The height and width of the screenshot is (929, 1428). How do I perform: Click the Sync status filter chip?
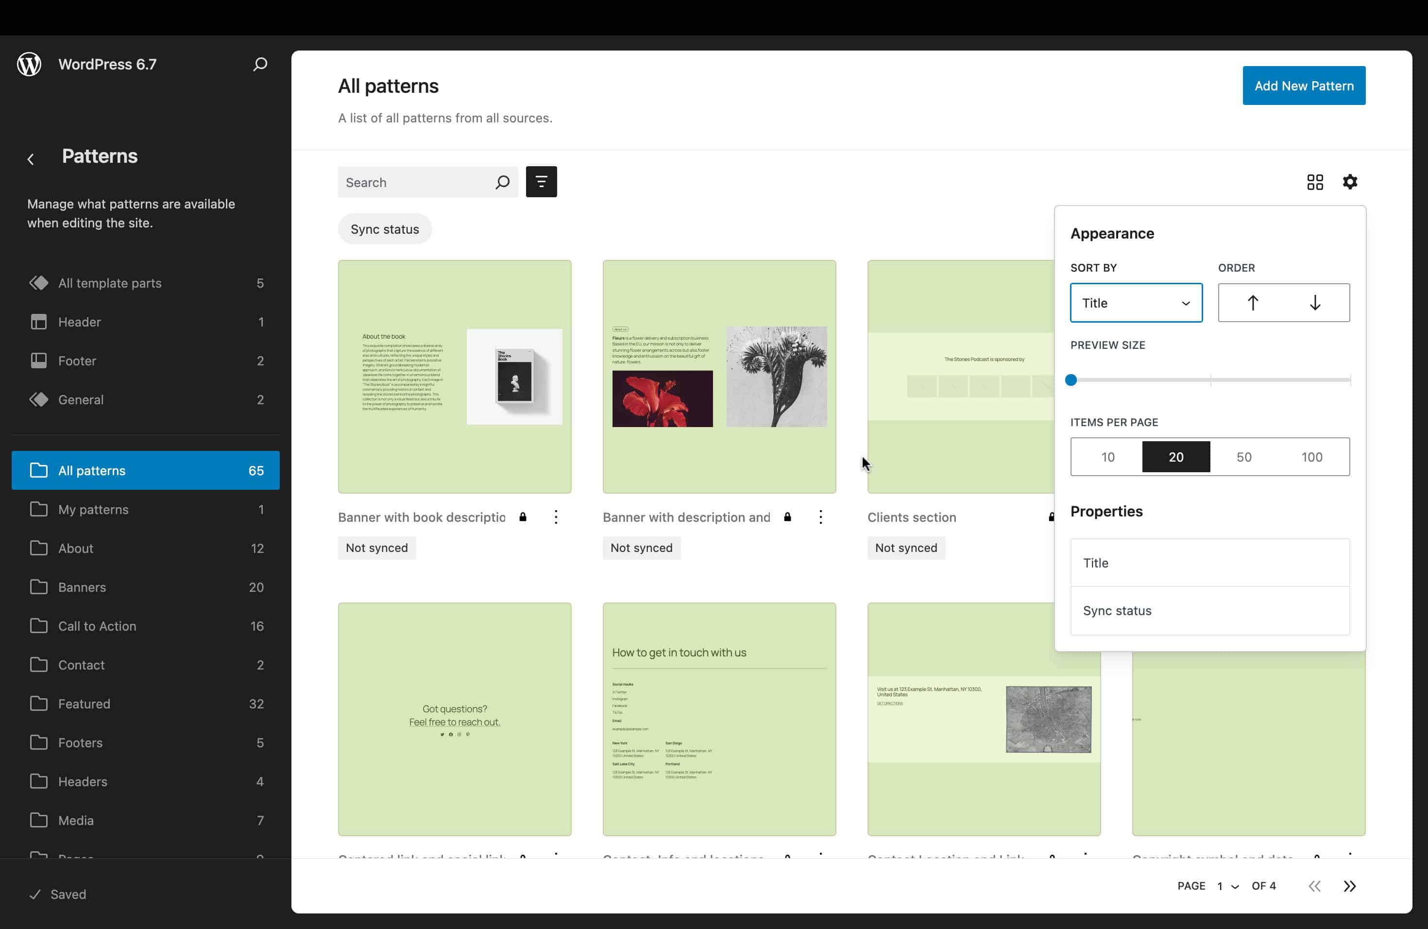pos(385,229)
